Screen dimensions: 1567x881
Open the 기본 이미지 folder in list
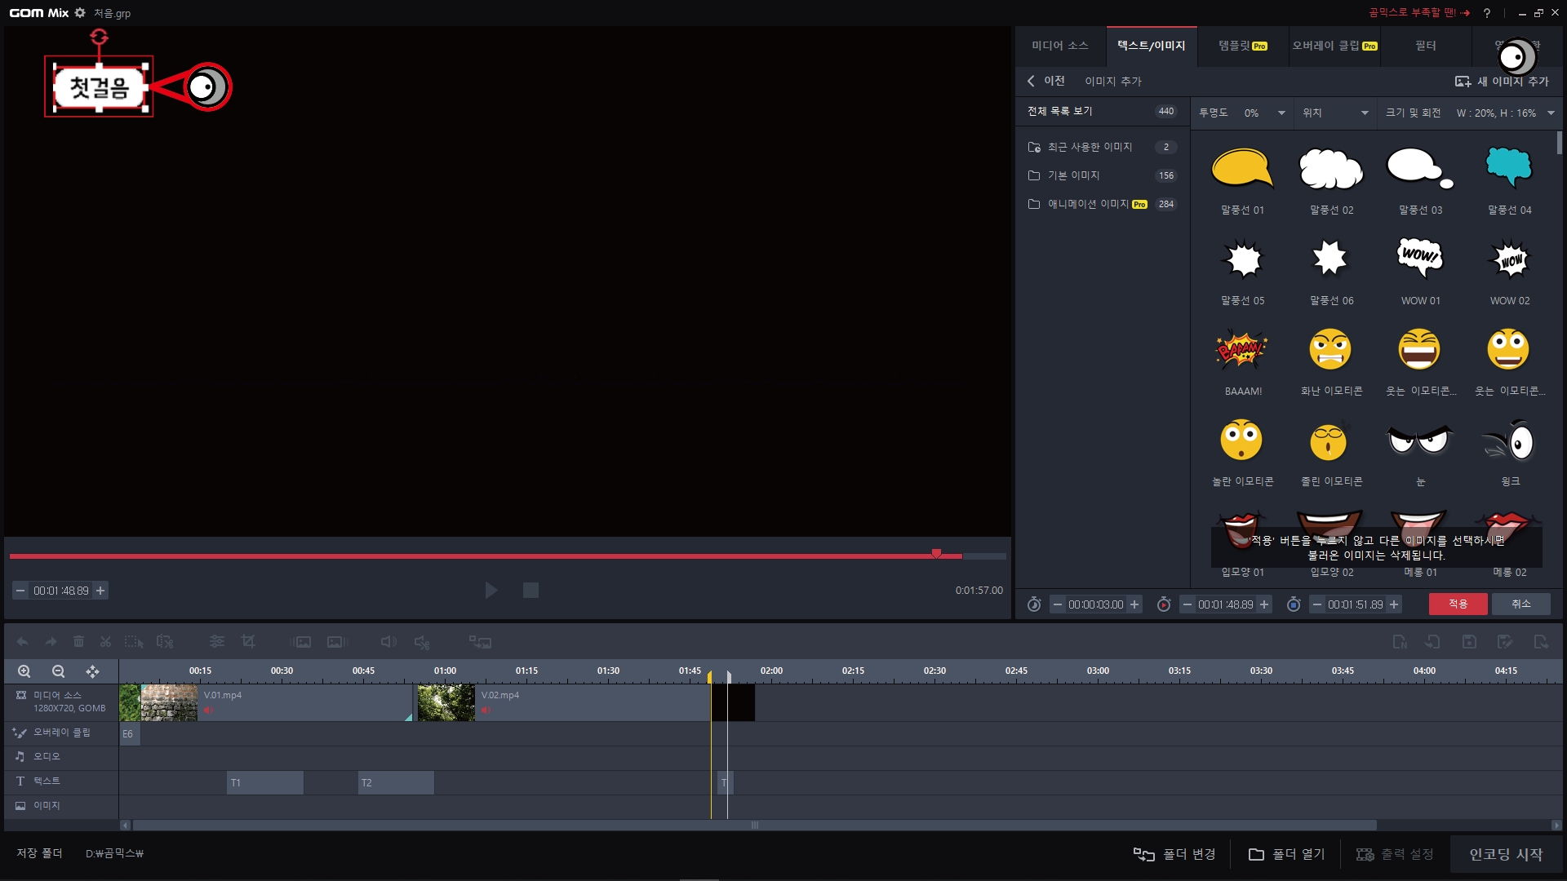point(1073,175)
